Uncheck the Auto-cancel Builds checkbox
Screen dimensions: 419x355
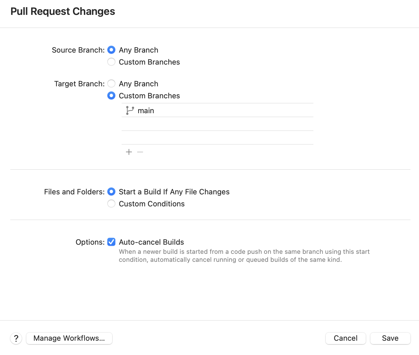[x=111, y=242]
